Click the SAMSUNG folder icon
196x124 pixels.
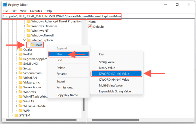point(21,64)
